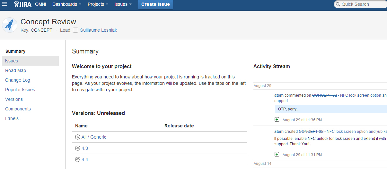Click the August 29 at 11:36 PM timestamp
The height and width of the screenshot is (169, 387).
(302, 120)
